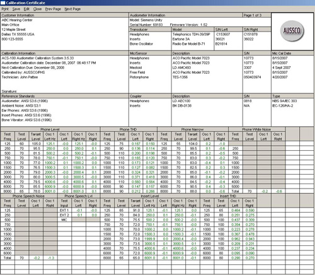
Task: Click Phone Narrow target level 104.0
Action: 193,144
